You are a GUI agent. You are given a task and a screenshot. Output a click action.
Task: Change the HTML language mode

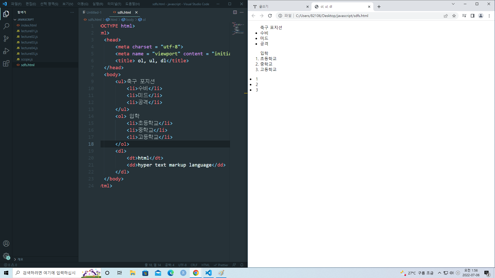coord(205,265)
